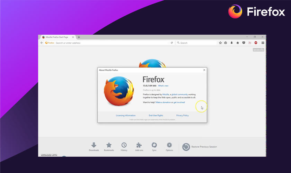Click the get involved! link
This screenshot has height=173, width=291.
coord(179,102)
